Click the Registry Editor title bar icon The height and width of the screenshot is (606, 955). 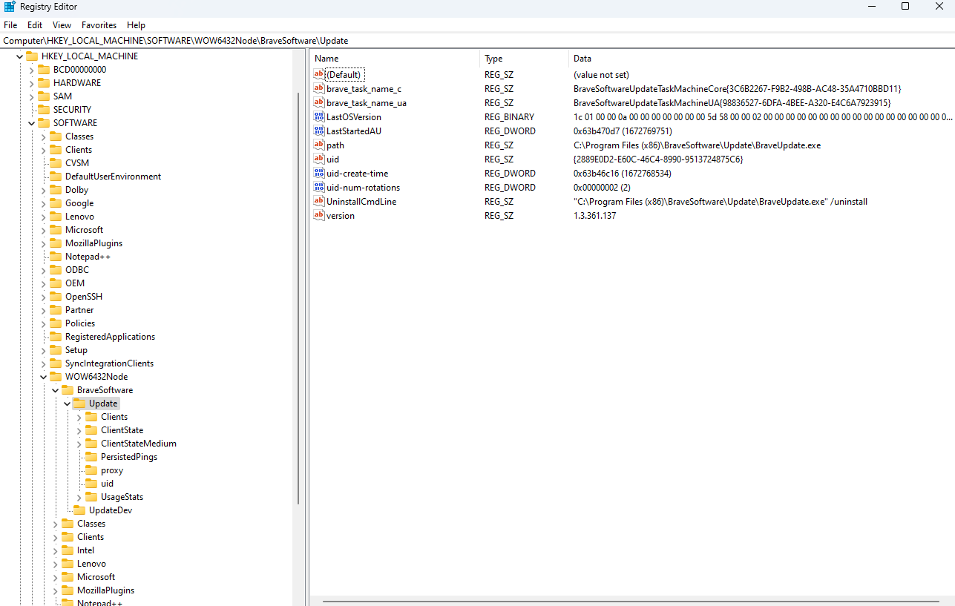point(10,7)
